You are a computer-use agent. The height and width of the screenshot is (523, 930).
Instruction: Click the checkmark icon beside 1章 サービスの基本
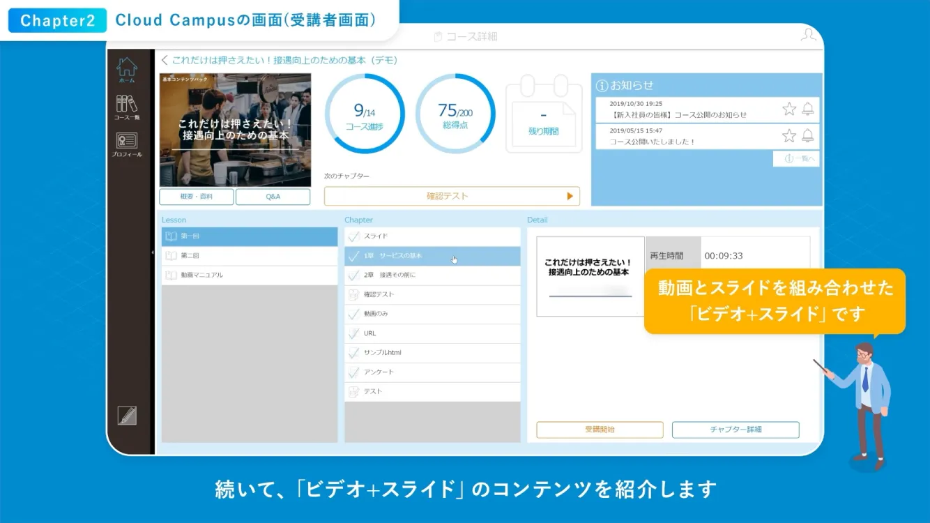(x=353, y=256)
